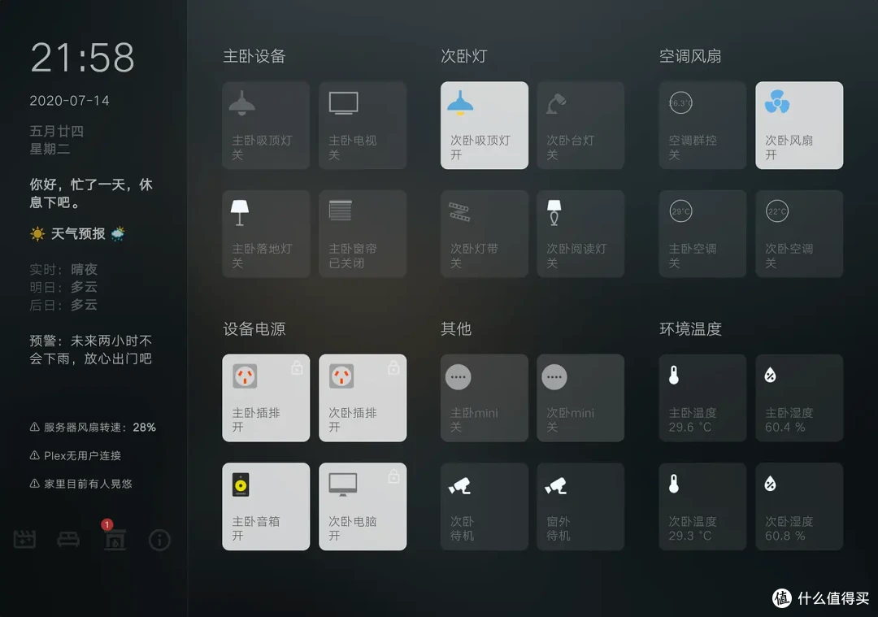Switch off the 主卧插排 power strip
Viewport: 878px width, 617px height.
coord(266,398)
